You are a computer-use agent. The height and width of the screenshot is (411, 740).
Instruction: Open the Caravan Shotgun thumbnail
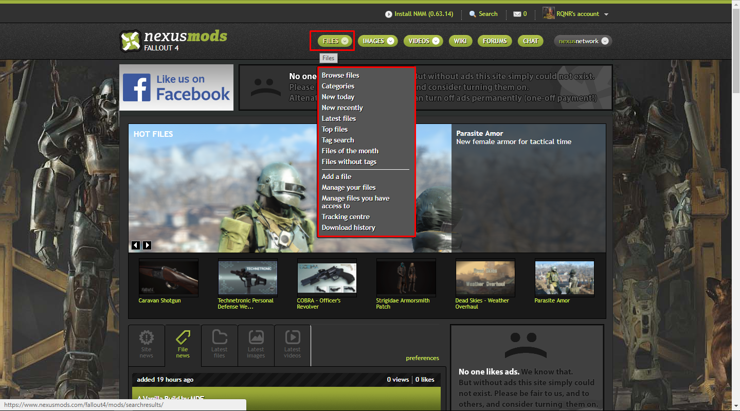point(169,277)
